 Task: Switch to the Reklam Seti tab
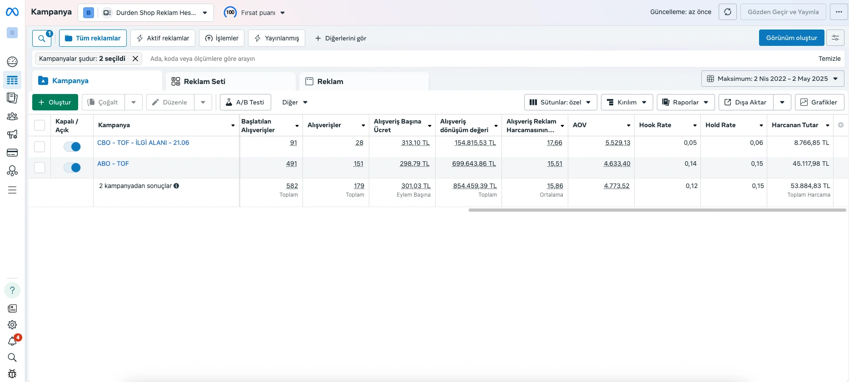[x=204, y=82]
